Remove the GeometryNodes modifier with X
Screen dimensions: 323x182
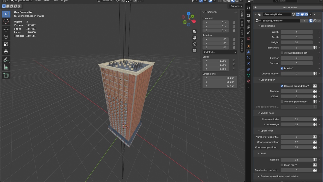(x=314, y=14)
